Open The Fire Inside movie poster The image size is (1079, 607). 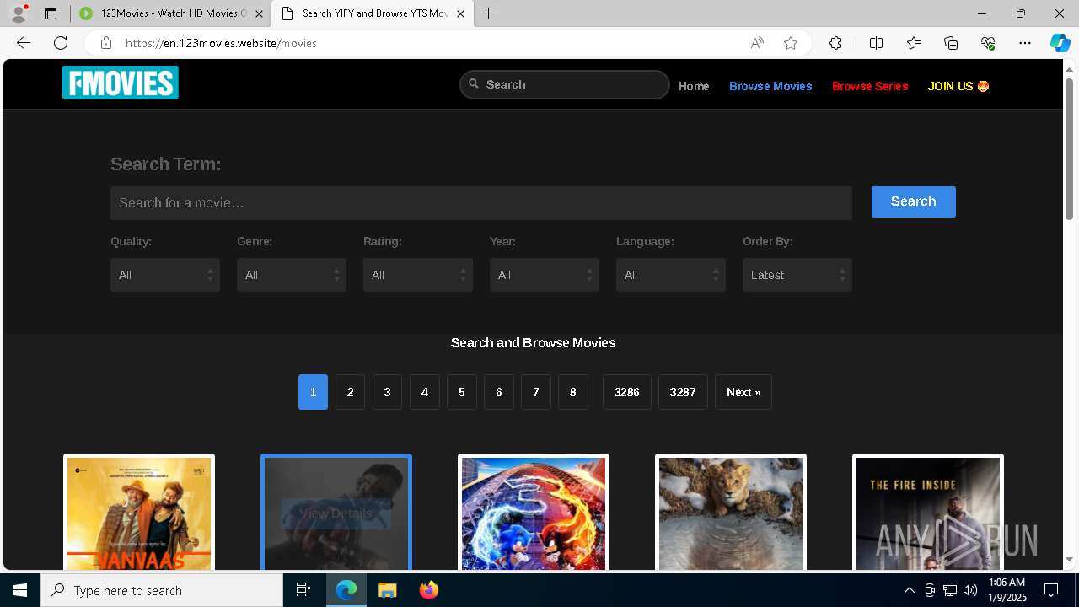click(x=928, y=513)
